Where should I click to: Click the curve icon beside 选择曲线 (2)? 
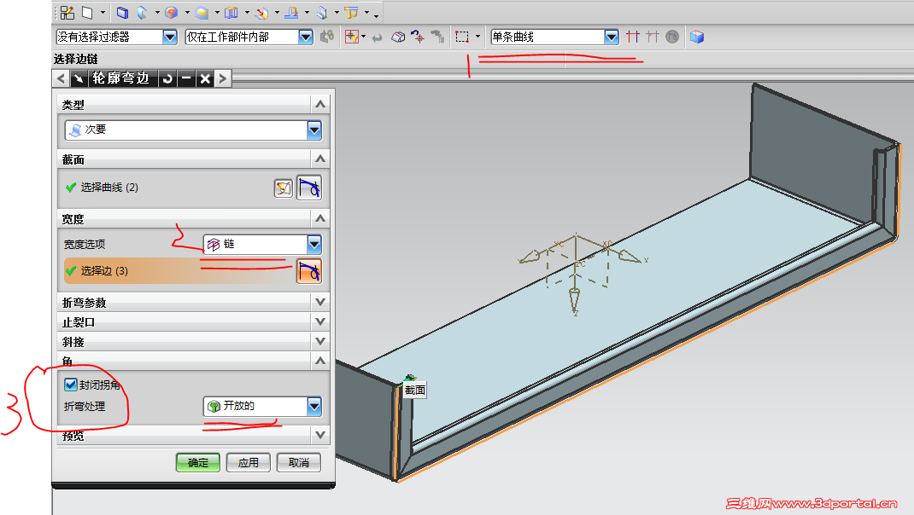309,188
